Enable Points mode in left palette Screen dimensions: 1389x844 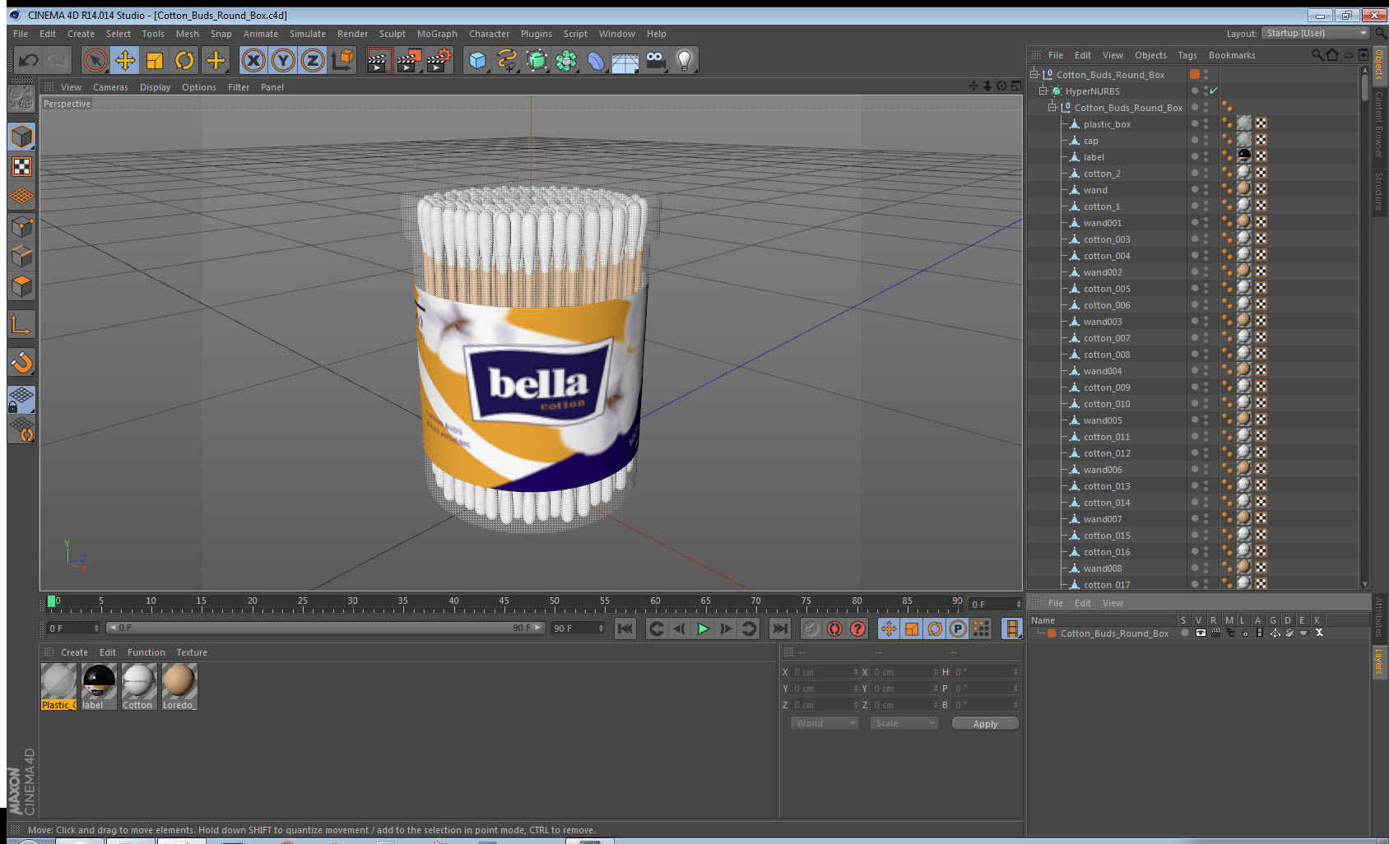pyautogui.click(x=21, y=226)
